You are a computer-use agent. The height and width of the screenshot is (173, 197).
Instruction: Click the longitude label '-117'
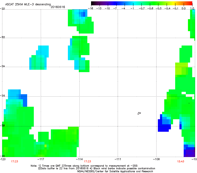(41, 159)
